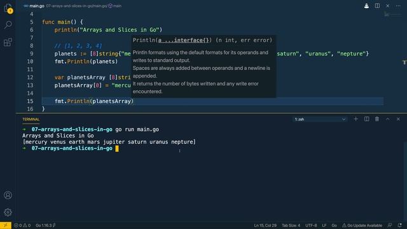Click line number 15 in gutter

point(30,101)
